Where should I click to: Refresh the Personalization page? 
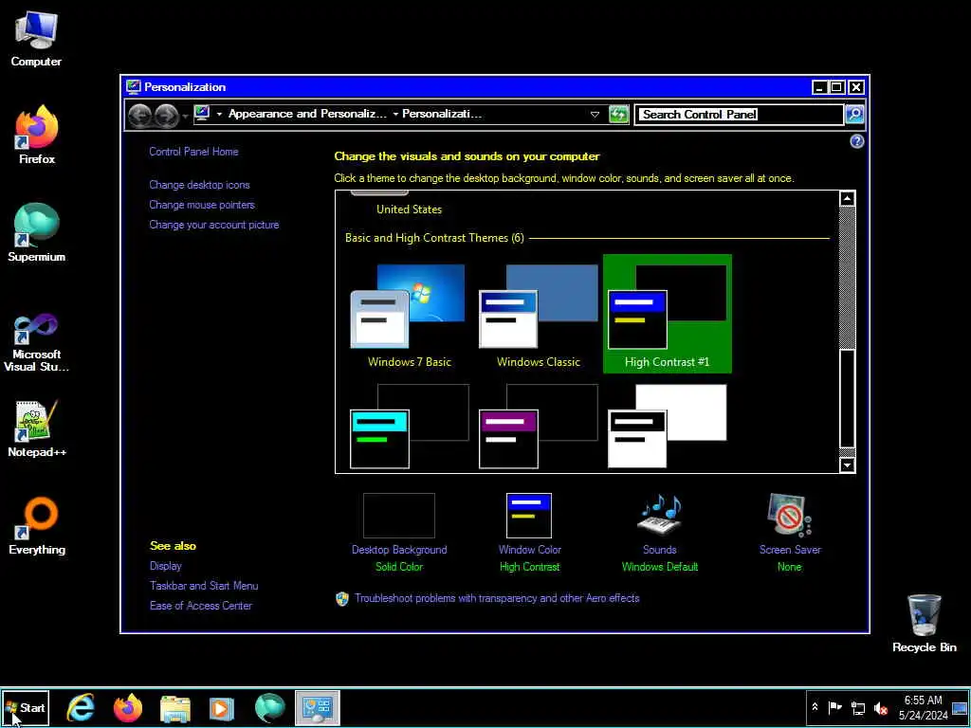coord(618,114)
